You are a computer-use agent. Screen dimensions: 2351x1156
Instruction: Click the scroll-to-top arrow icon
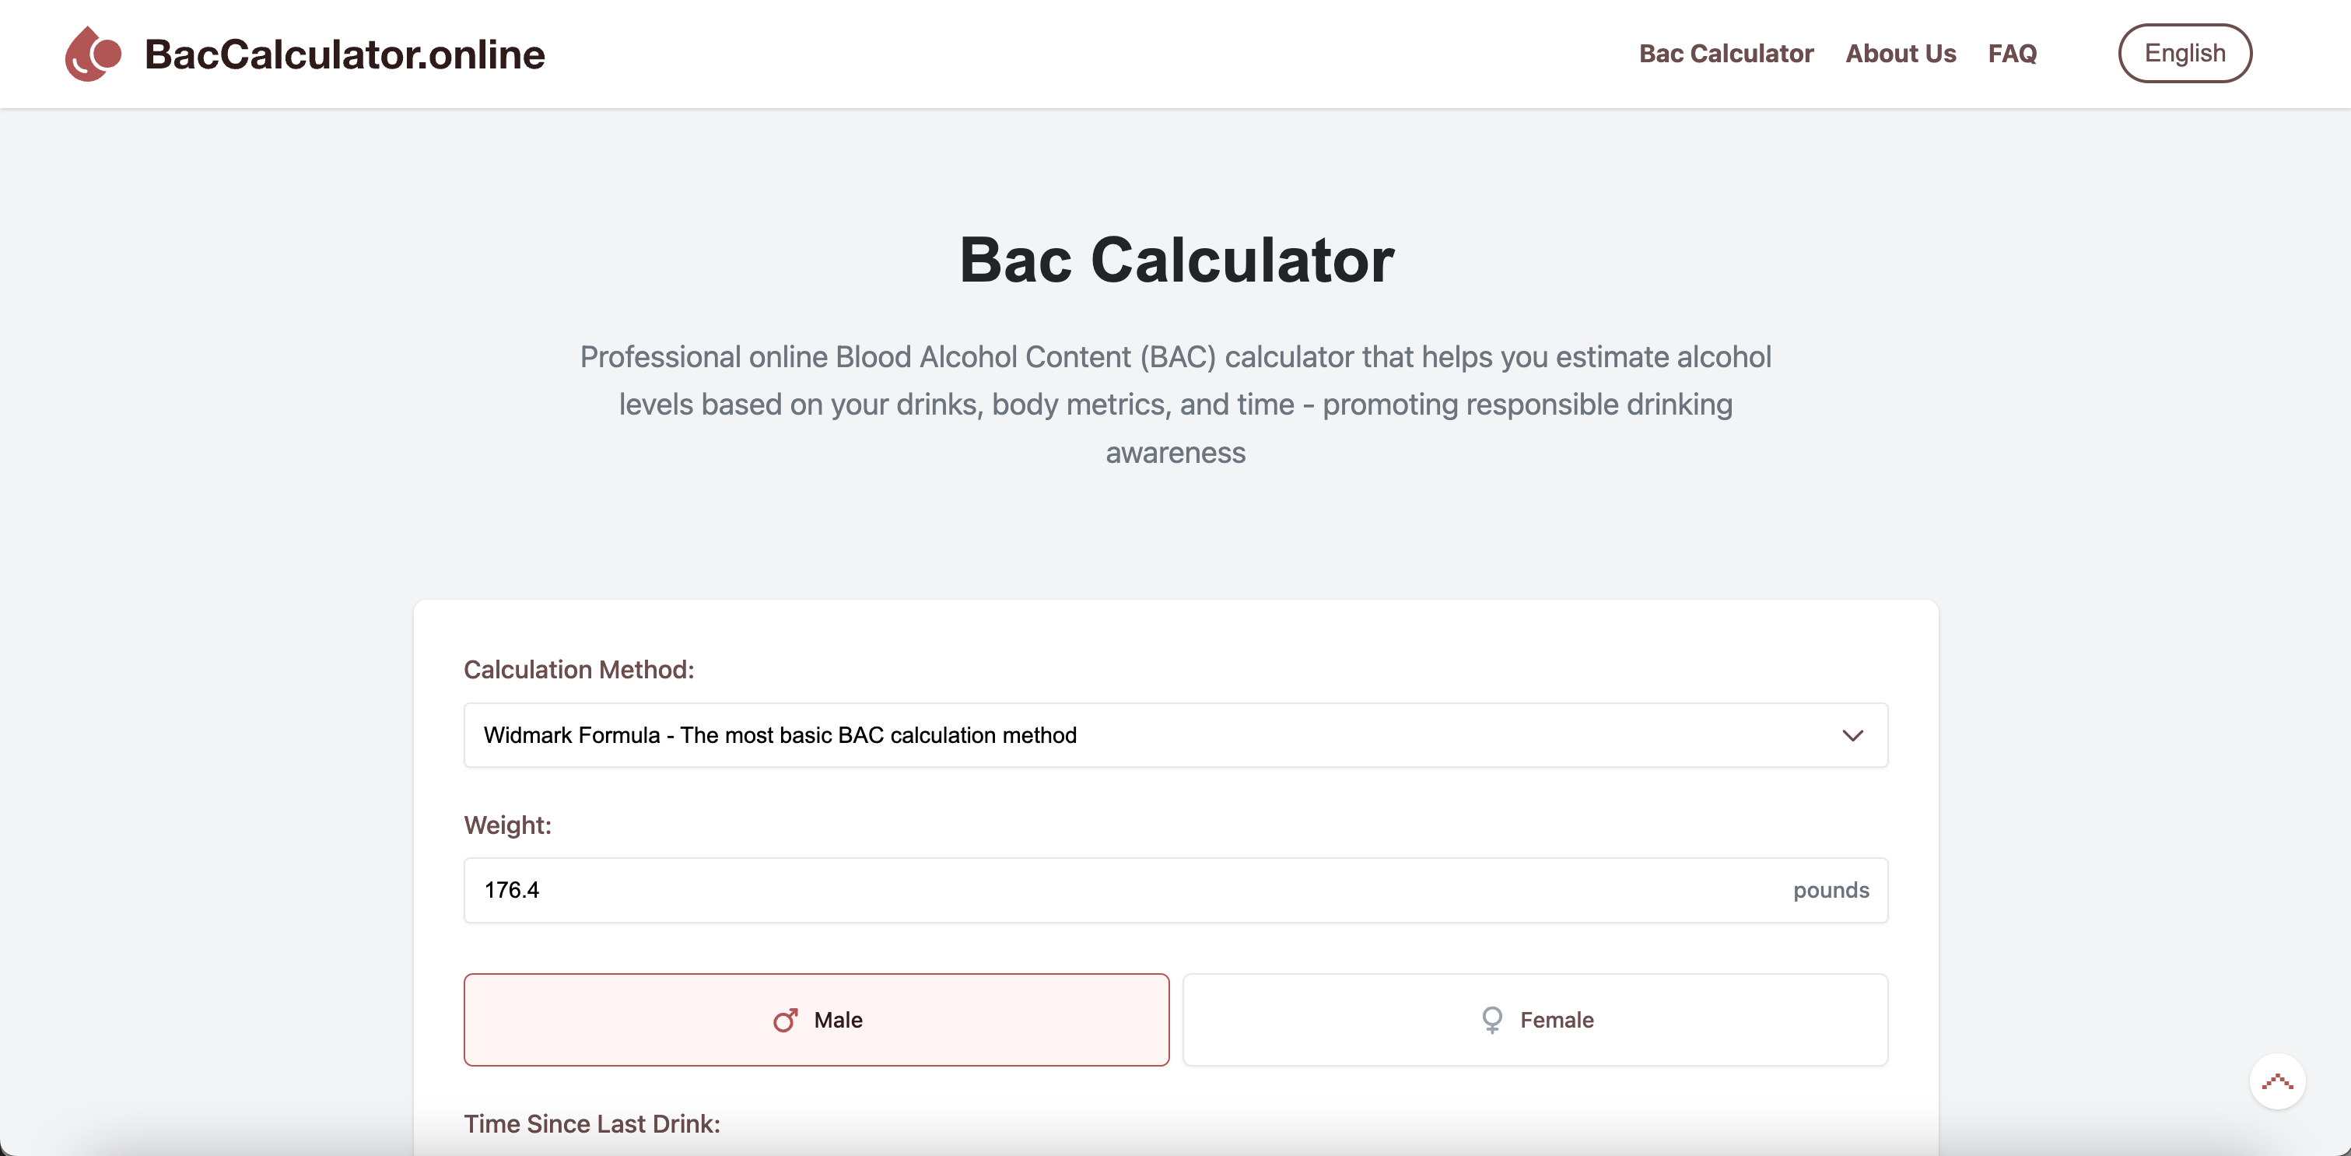click(2279, 1081)
